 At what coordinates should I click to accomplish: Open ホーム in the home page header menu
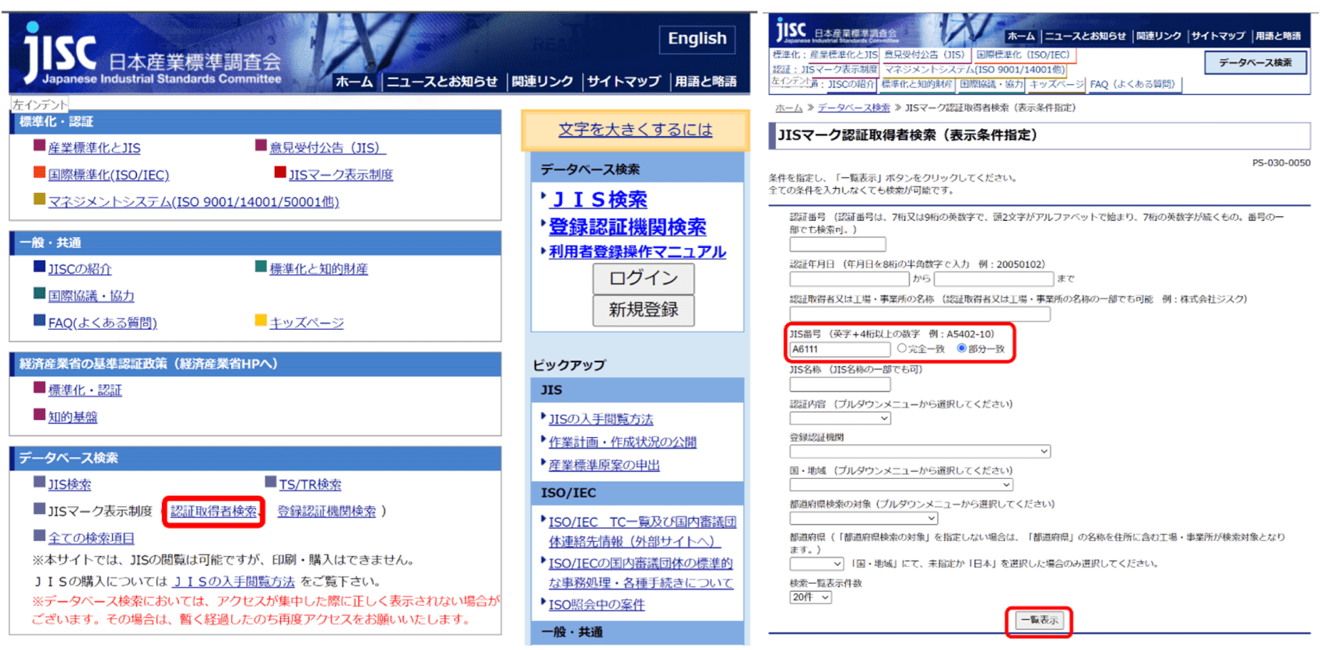(354, 82)
